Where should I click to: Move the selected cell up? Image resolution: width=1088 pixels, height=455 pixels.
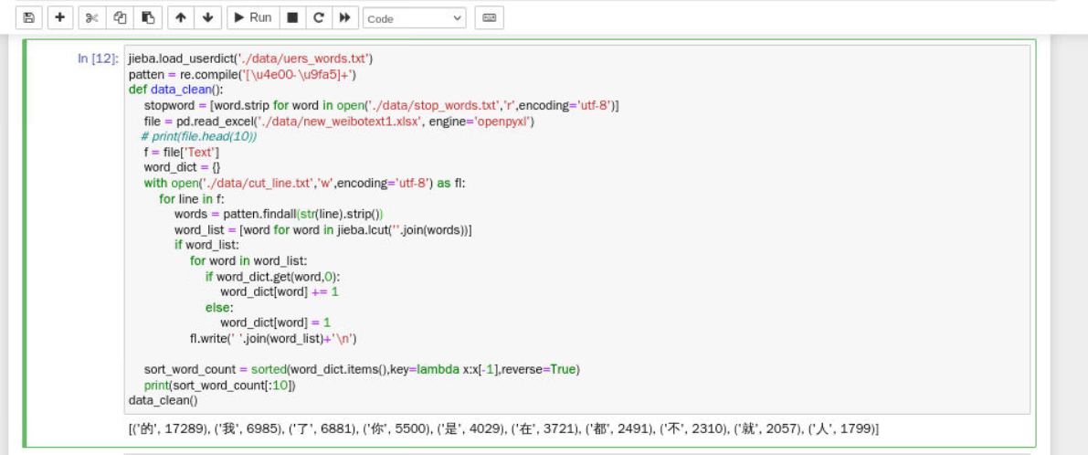coord(180,18)
